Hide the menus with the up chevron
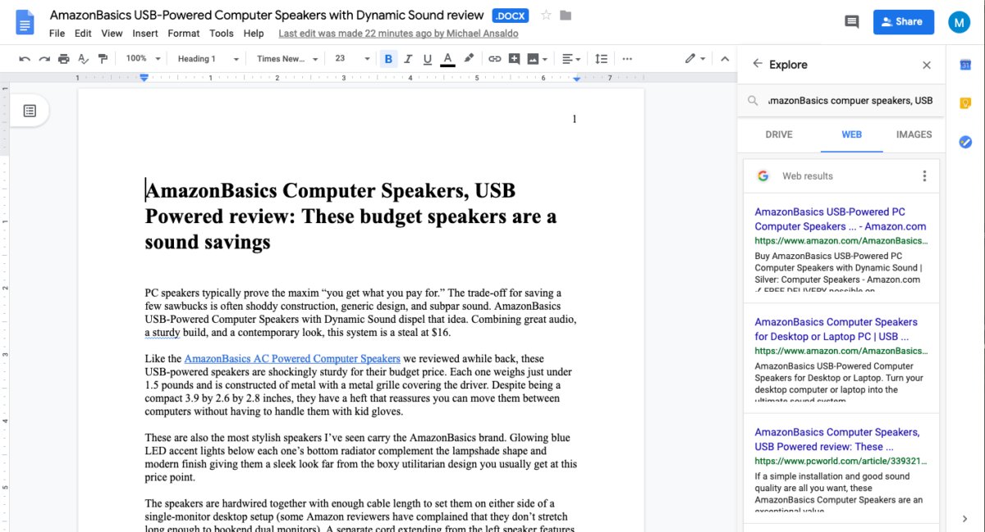 [x=725, y=59]
